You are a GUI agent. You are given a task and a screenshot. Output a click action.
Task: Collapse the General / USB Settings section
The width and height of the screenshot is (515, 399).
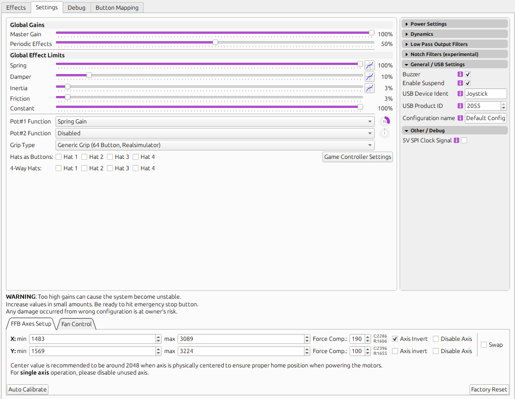tap(454, 64)
